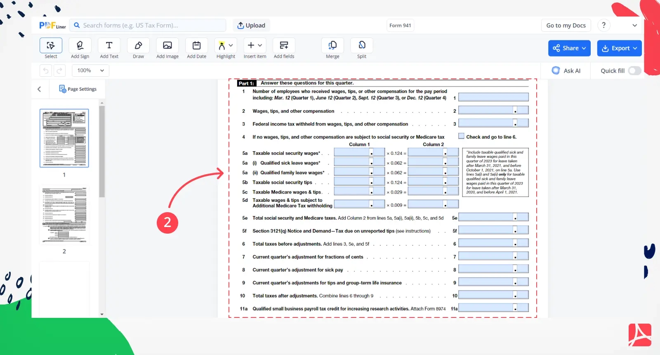Click the Export button

click(x=619, y=48)
